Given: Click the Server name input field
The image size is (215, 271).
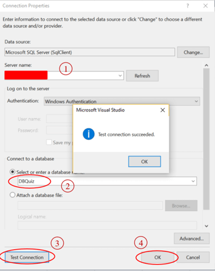Looking at the screenshot, I should pos(64,76).
